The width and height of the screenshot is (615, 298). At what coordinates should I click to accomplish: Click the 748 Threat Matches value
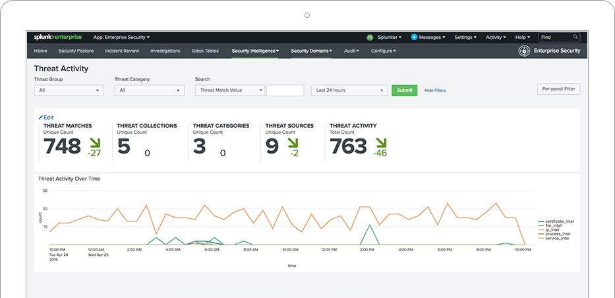62,146
